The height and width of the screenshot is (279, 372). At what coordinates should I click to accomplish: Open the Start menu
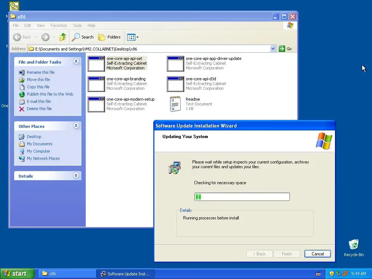[x=17, y=274]
